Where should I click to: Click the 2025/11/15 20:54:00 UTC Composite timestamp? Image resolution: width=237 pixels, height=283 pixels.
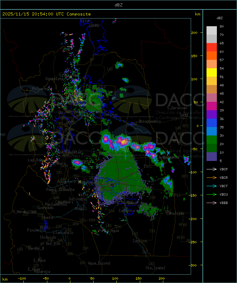click(47, 14)
